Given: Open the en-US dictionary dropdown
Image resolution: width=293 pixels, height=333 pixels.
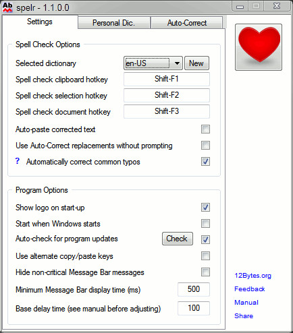Looking at the screenshot, I should point(153,63).
